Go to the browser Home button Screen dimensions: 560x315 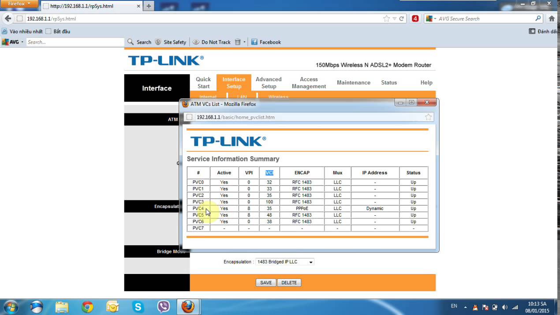(x=551, y=19)
